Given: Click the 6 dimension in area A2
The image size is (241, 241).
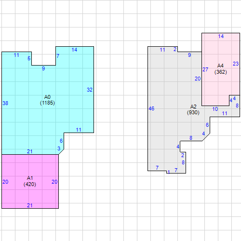Looking at the screenshot, I should pyautogui.click(x=207, y=125).
